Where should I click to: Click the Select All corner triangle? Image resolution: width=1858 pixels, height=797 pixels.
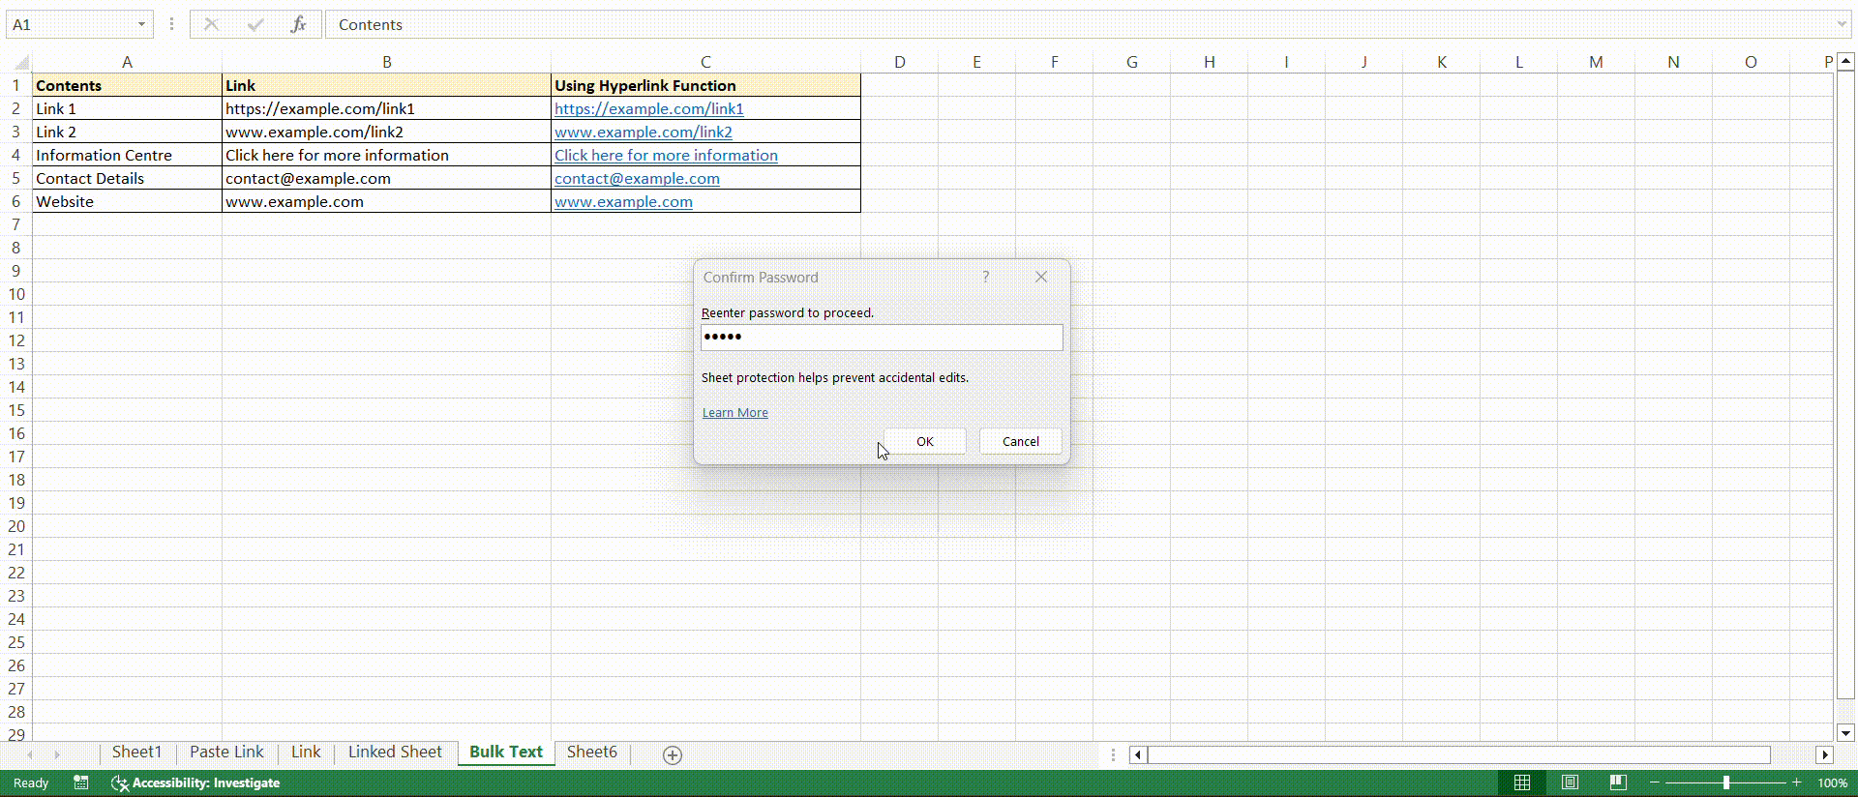click(20, 62)
